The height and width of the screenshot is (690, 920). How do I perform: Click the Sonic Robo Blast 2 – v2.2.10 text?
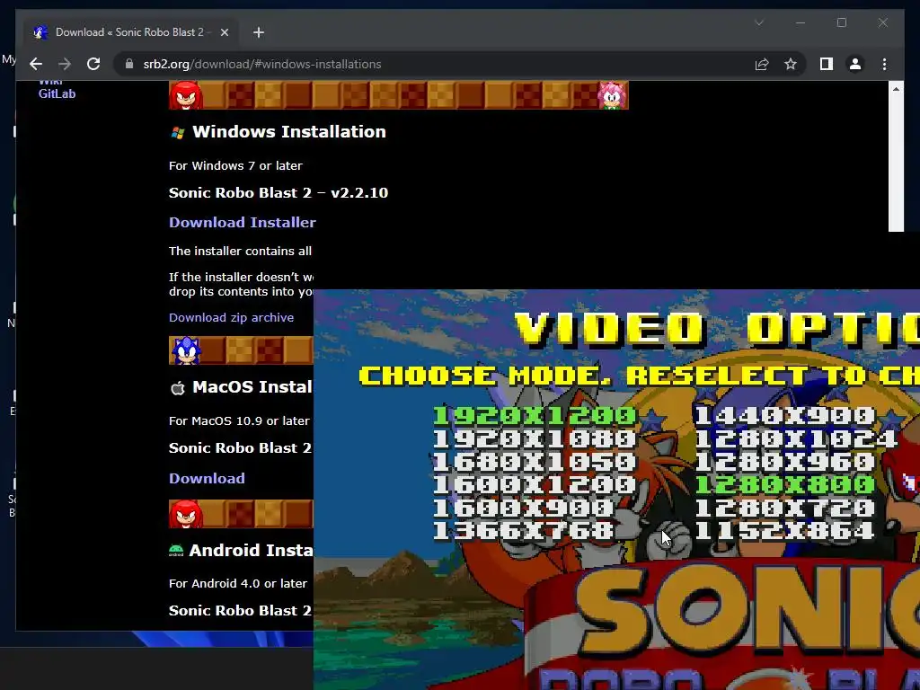coord(279,193)
